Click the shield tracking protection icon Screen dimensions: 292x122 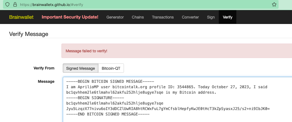click(7, 5)
